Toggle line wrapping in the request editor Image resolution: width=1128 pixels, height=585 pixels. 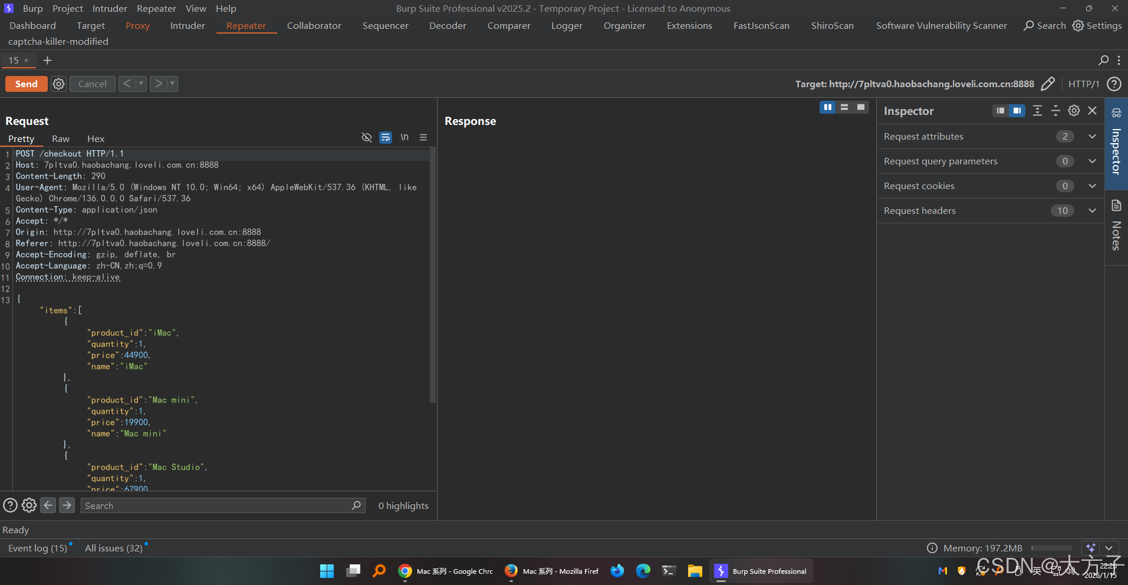(386, 137)
